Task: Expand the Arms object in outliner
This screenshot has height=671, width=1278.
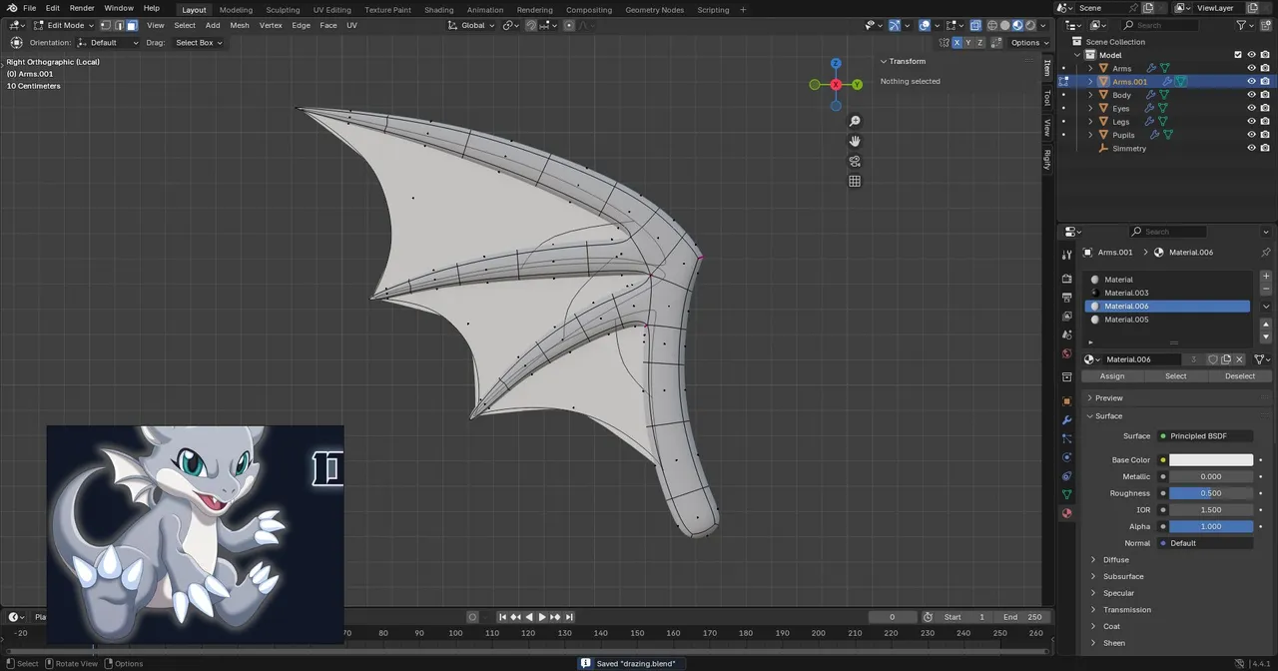Action: point(1090,68)
